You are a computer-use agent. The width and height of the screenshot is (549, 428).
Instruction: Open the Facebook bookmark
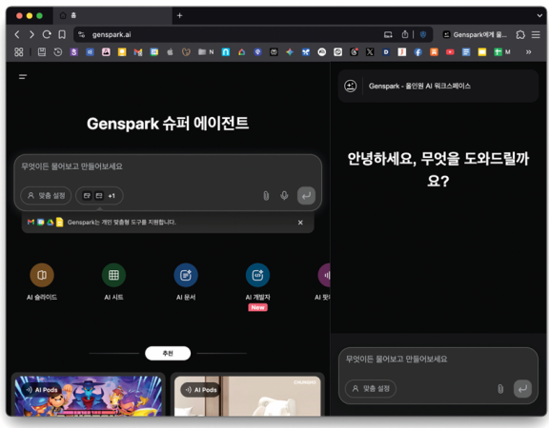418,52
